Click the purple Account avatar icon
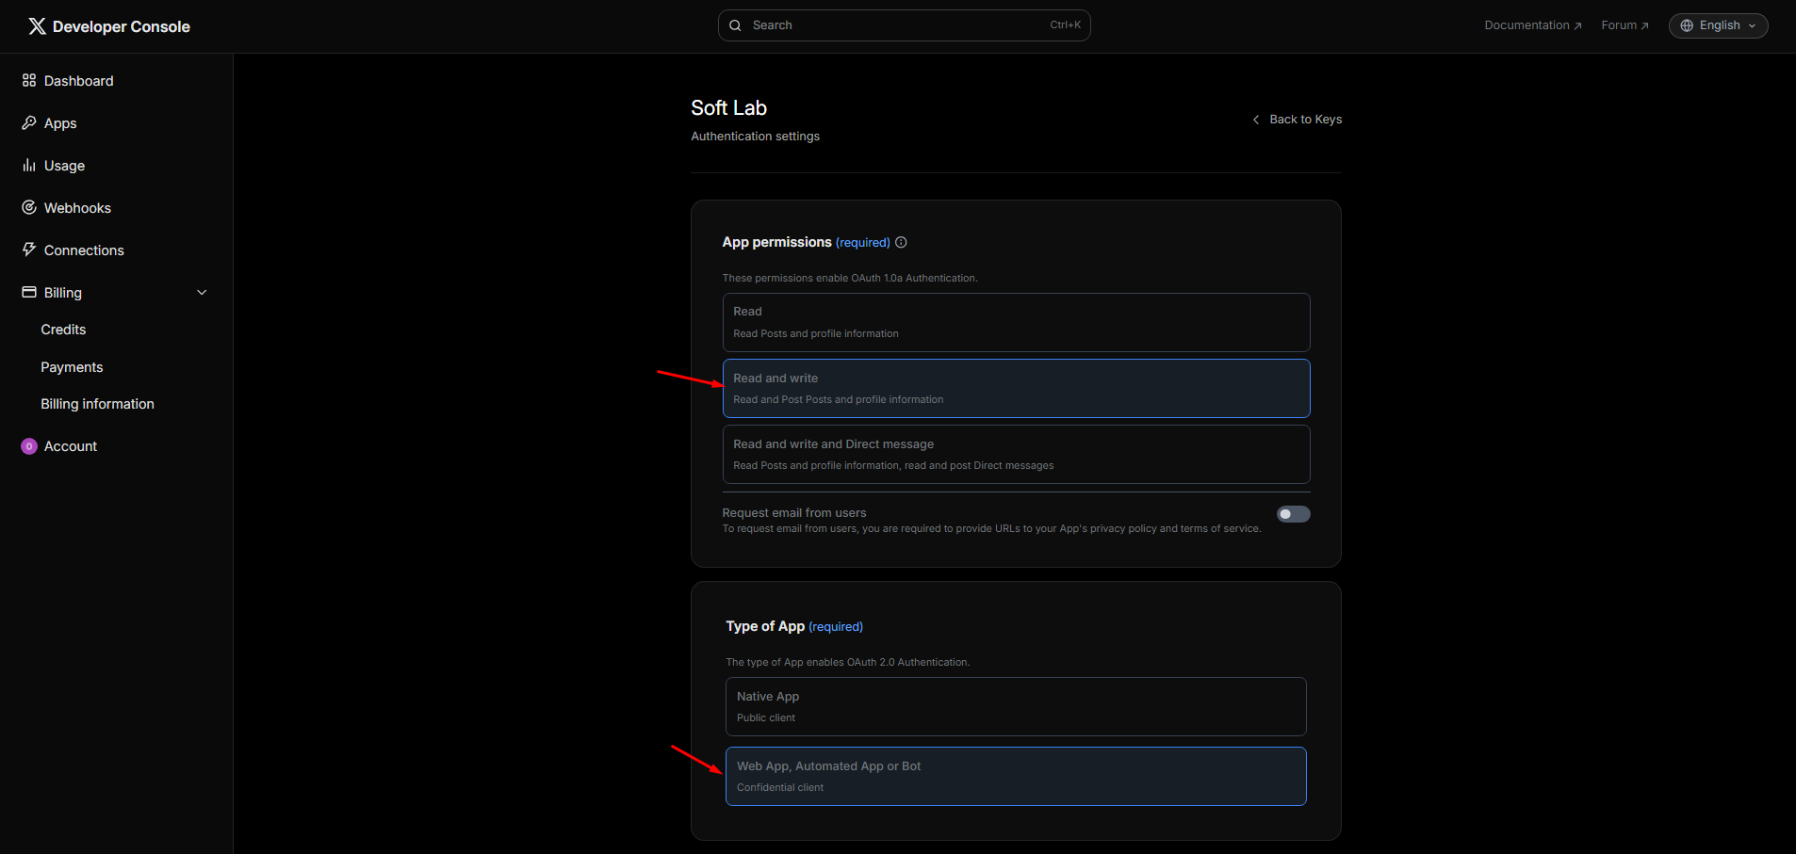This screenshot has width=1796, height=854. (x=29, y=446)
